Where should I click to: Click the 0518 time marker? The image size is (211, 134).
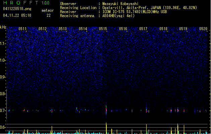163,29
